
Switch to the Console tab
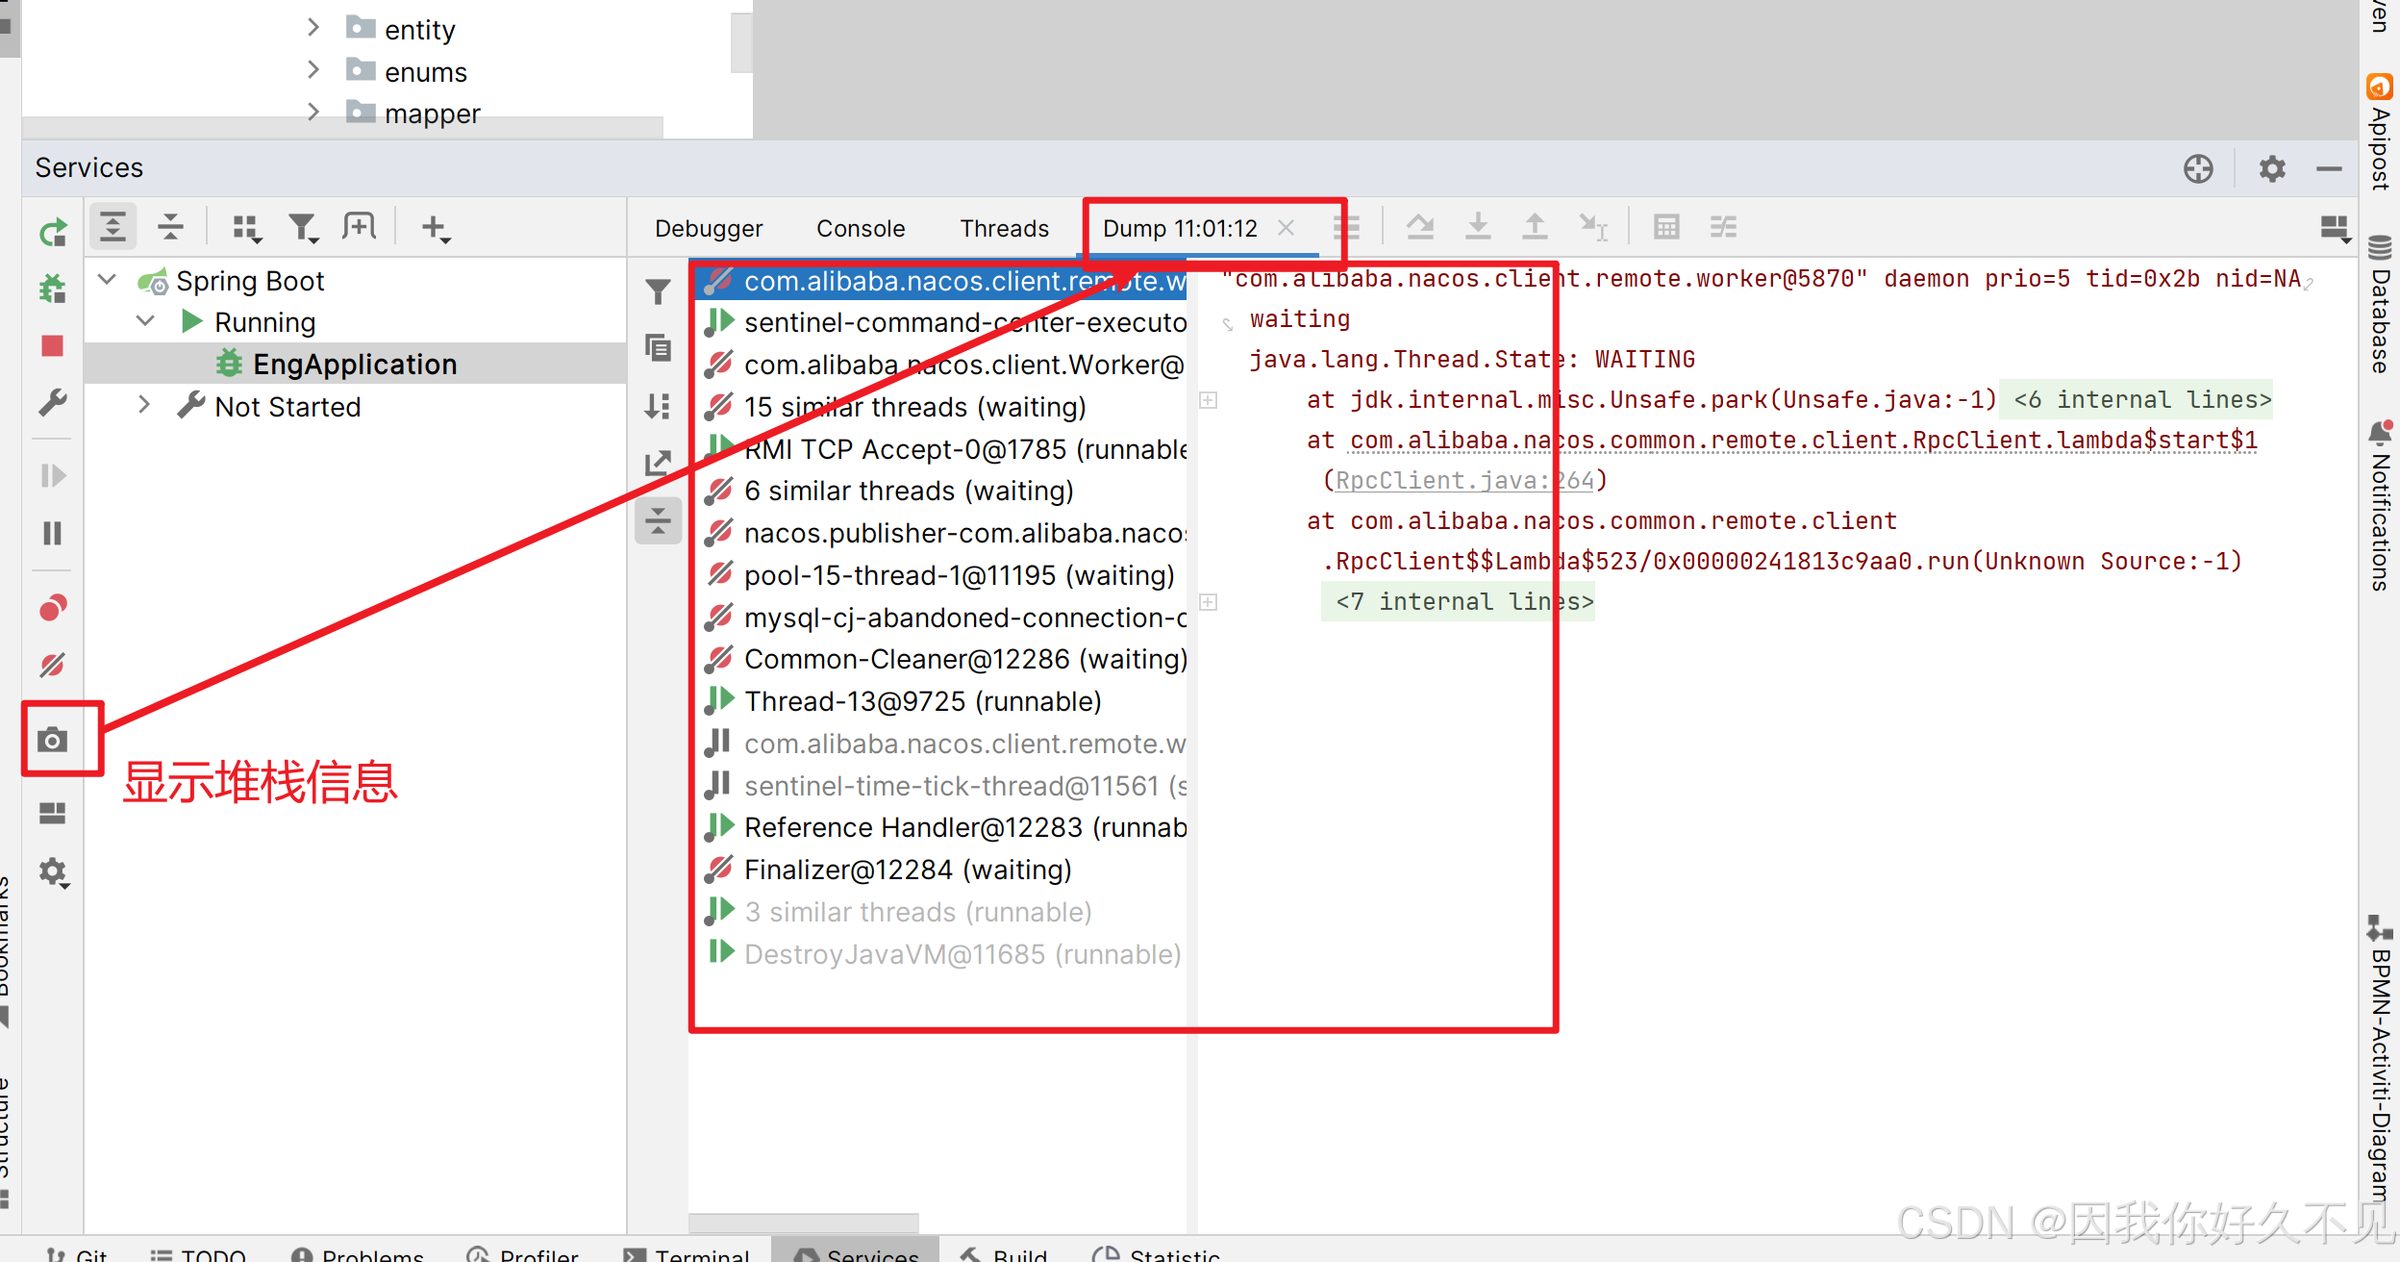tap(860, 228)
